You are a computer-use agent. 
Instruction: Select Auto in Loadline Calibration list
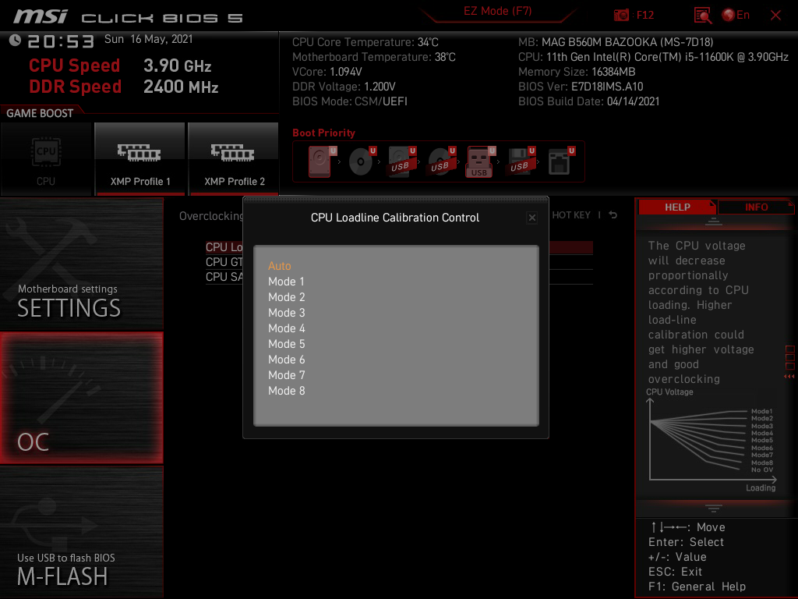(280, 266)
